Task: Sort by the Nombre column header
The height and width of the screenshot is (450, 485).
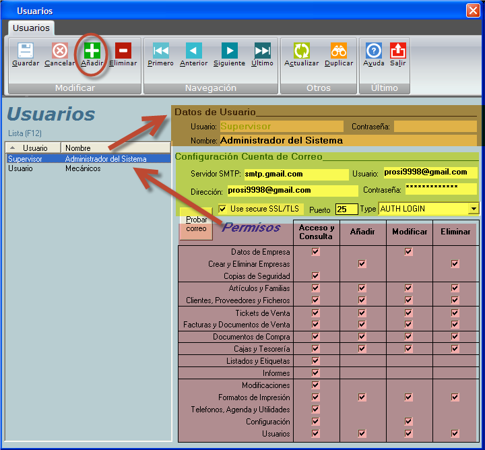Action: tap(116, 148)
